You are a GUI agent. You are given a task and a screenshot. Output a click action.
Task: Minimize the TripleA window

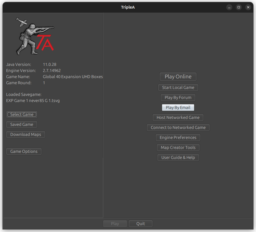click(229, 7)
